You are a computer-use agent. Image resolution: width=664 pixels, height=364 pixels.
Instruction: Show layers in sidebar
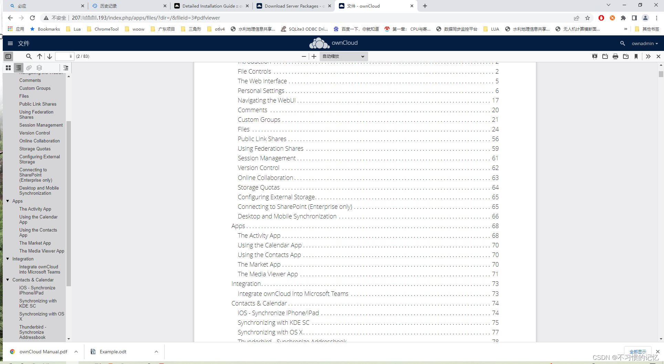[39, 68]
